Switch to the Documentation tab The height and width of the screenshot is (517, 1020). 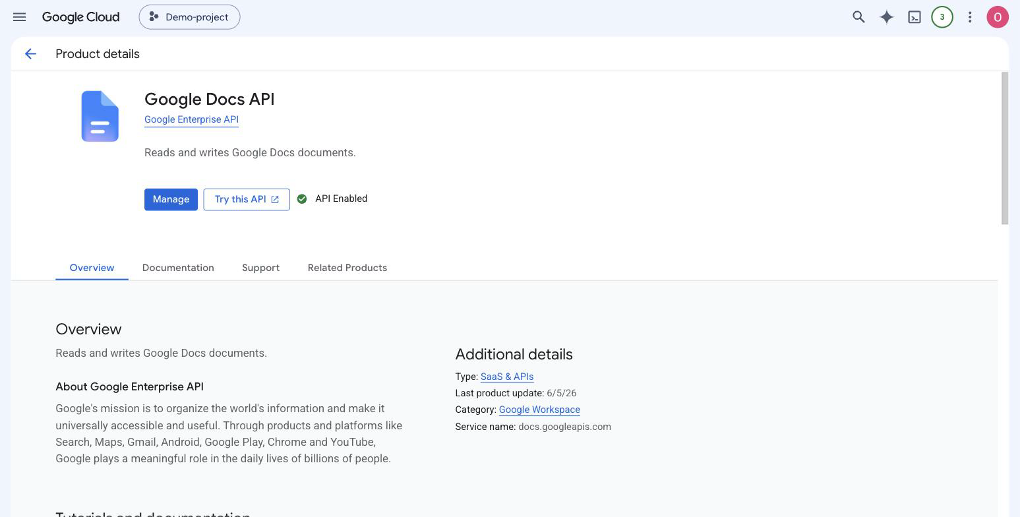178,268
